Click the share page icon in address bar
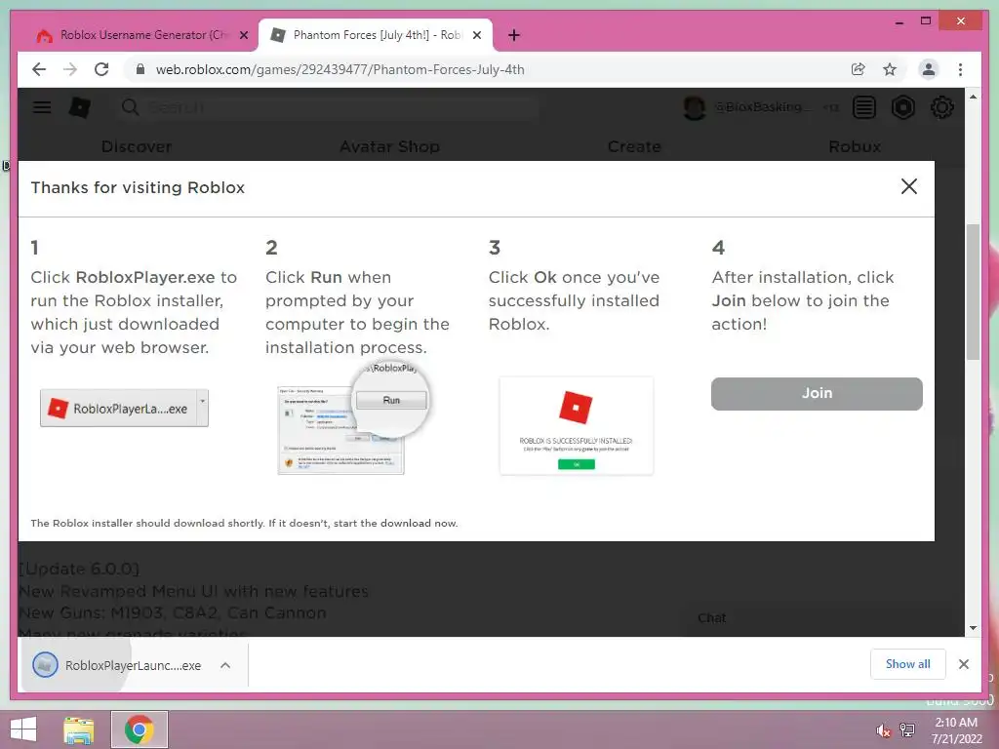Viewport: 999px width, 749px height. (x=859, y=69)
